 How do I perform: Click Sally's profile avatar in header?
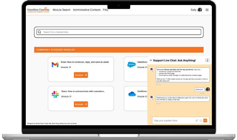[x=200, y=10]
